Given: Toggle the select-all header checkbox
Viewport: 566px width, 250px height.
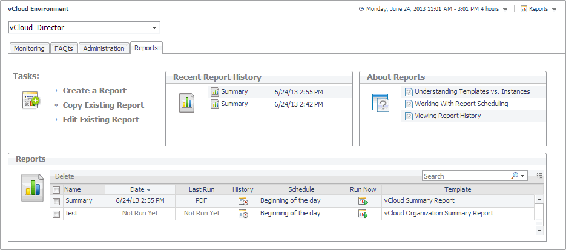Looking at the screenshot, I should (x=56, y=190).
